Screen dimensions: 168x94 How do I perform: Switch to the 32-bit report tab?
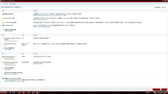tap(5, 4)
